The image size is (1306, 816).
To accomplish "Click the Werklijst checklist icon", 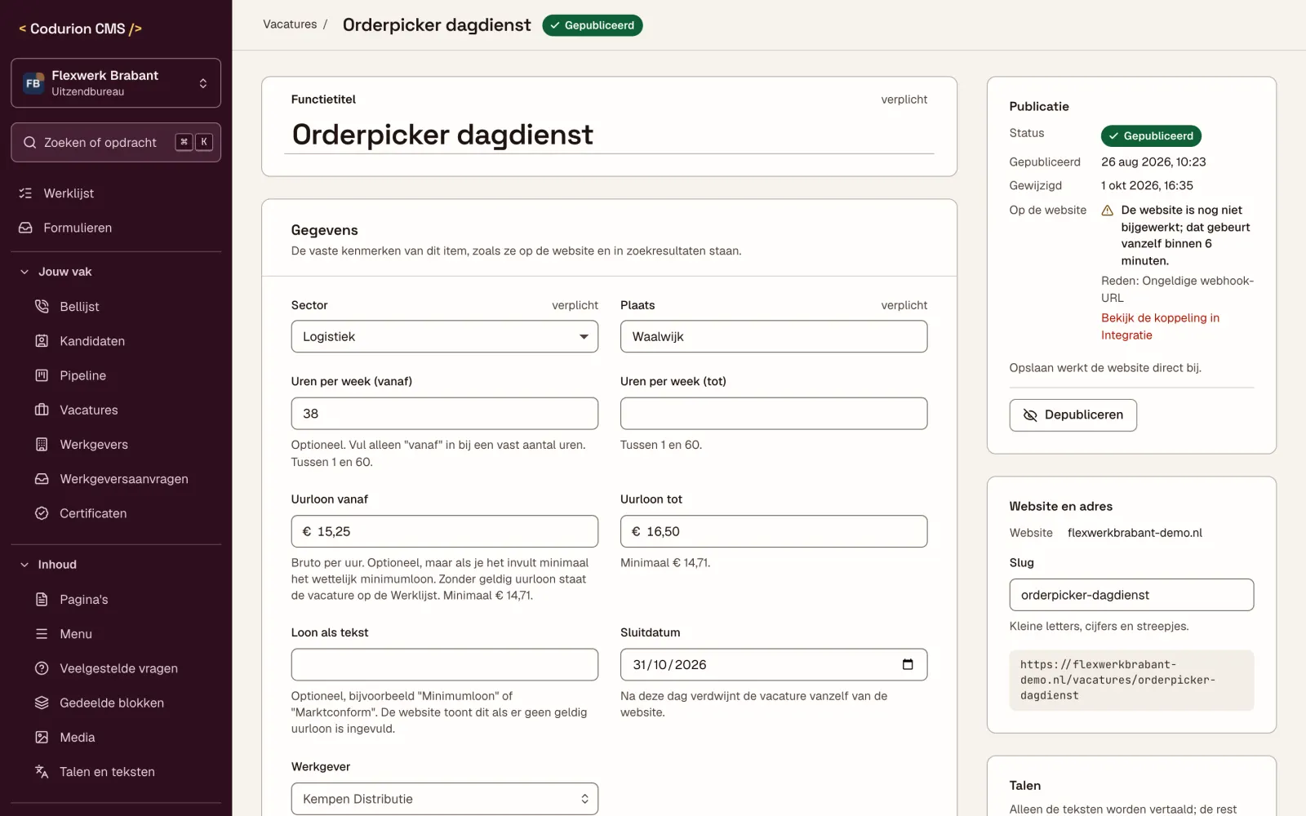I will (26, 193).
